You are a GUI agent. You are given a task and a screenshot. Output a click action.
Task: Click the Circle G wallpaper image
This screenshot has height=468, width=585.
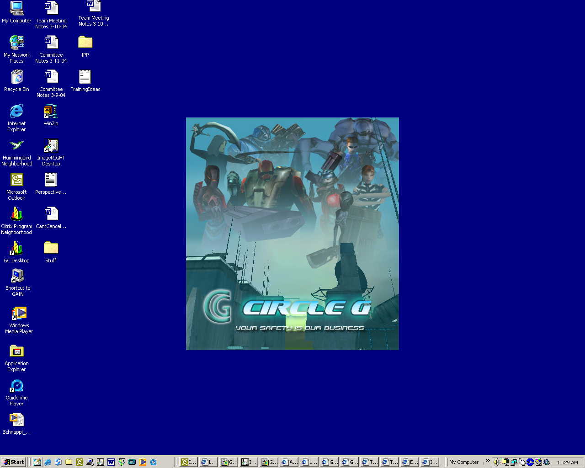(x=292, y=234)
